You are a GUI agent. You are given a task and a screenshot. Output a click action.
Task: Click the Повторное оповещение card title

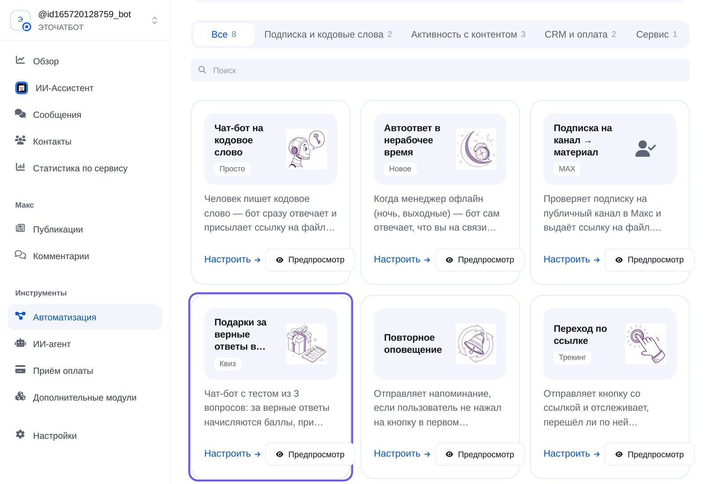(x=413, y=344)
